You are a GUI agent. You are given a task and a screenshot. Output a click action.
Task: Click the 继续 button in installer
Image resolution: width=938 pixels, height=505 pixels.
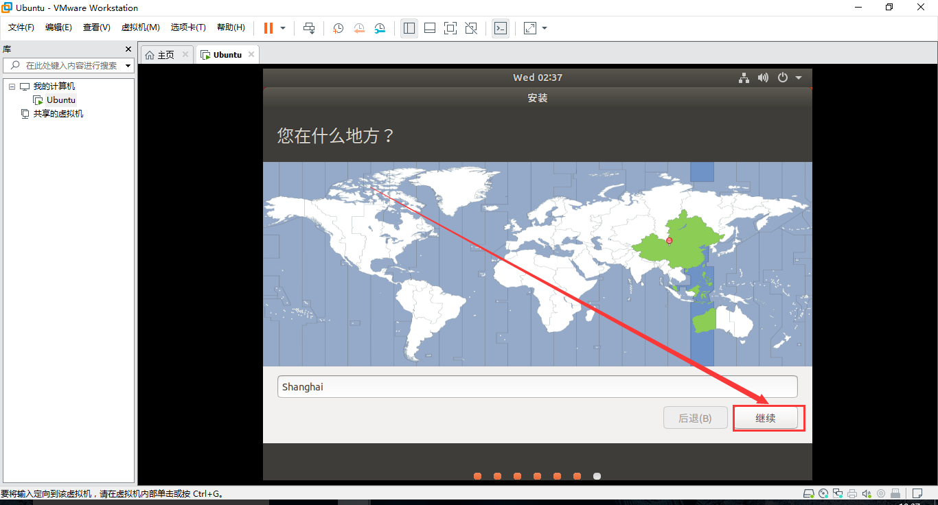click(x=765, y=418)
